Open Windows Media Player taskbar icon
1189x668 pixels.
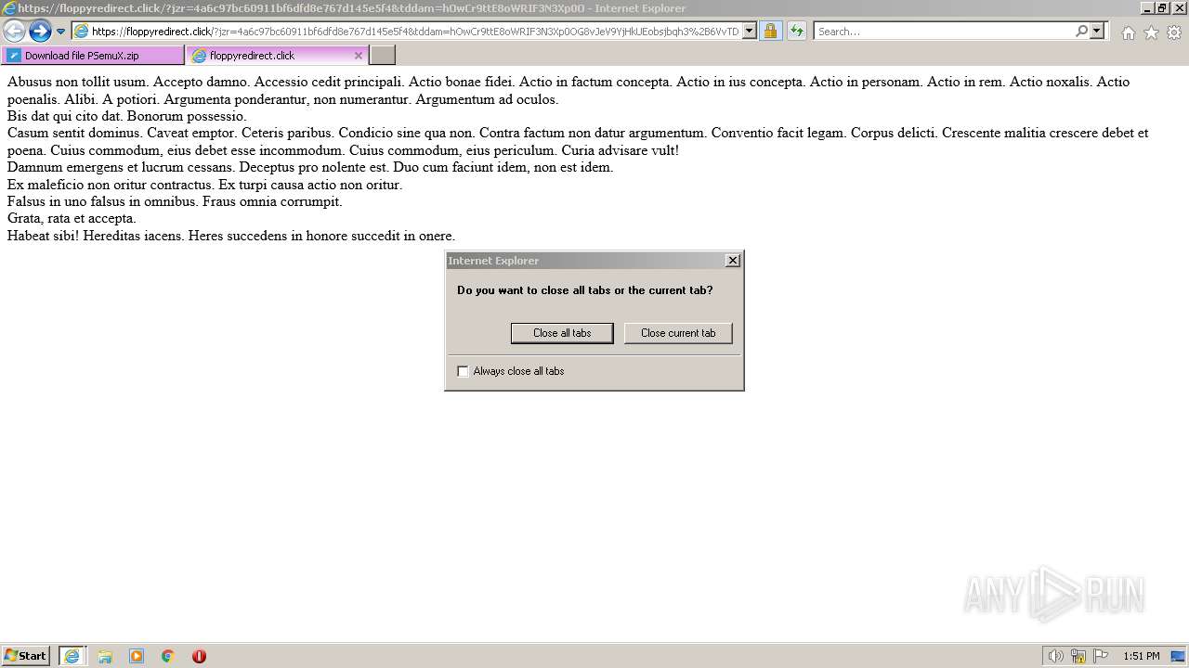click(137, 656)
